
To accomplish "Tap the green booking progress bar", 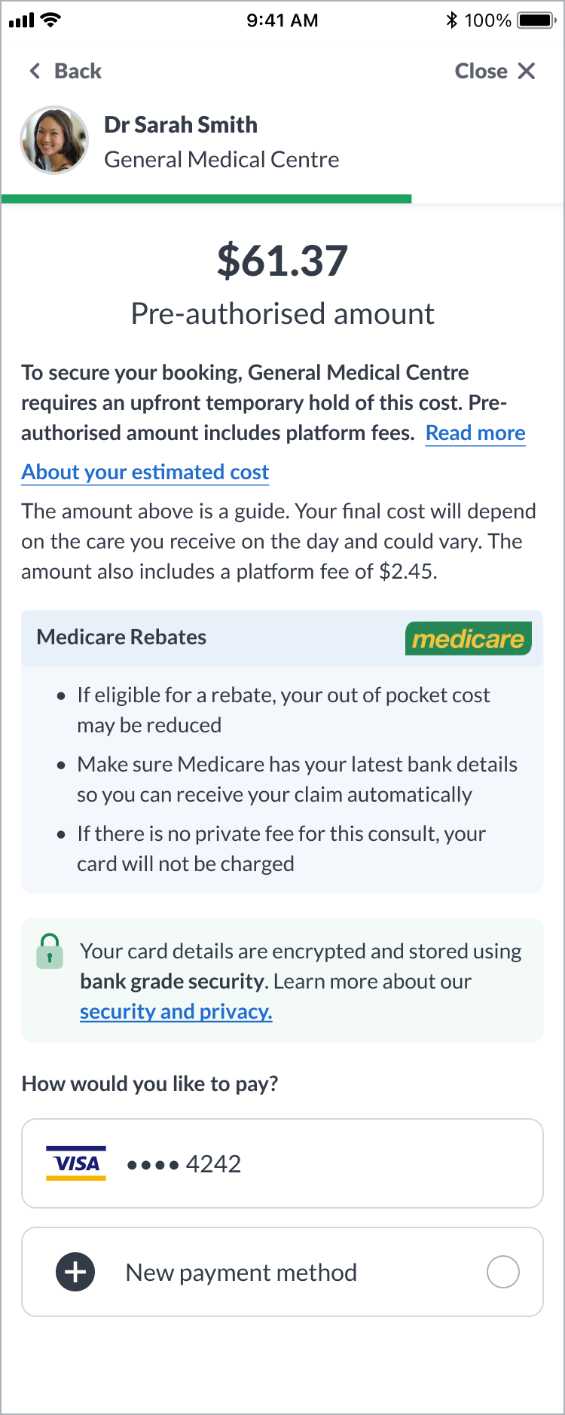I will click(x=206, y=199).
